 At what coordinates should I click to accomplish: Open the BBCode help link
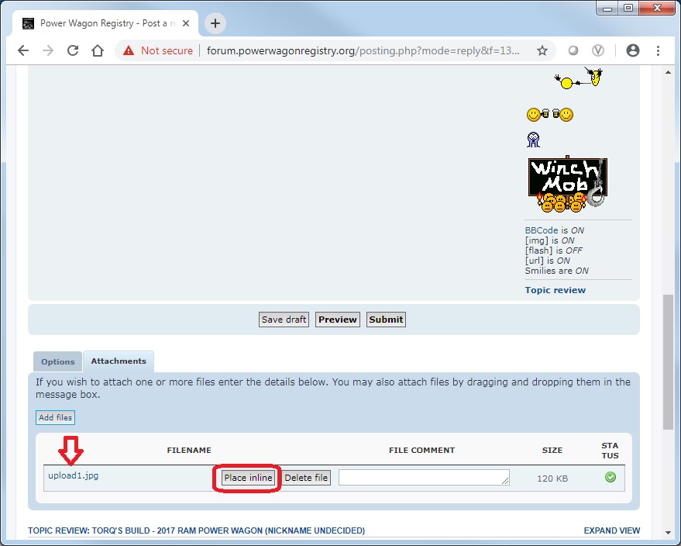(541, 230)
